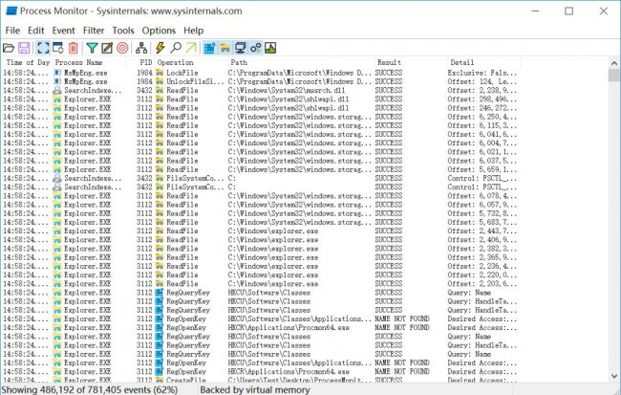Click the vertical scrollbar thumb

(x=614, y=75)
